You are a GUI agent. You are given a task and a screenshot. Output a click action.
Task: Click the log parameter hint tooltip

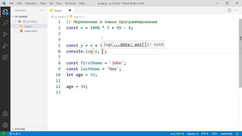(x=133, y=45)
